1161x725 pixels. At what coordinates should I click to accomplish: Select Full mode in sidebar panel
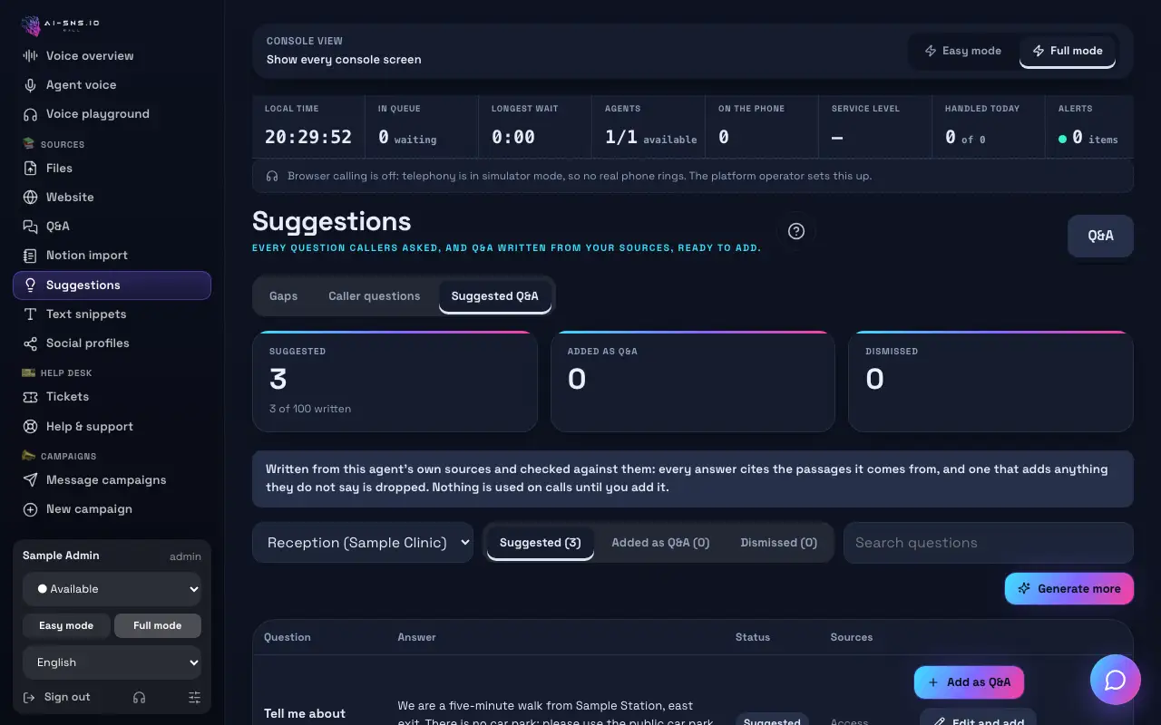point(158,625)
